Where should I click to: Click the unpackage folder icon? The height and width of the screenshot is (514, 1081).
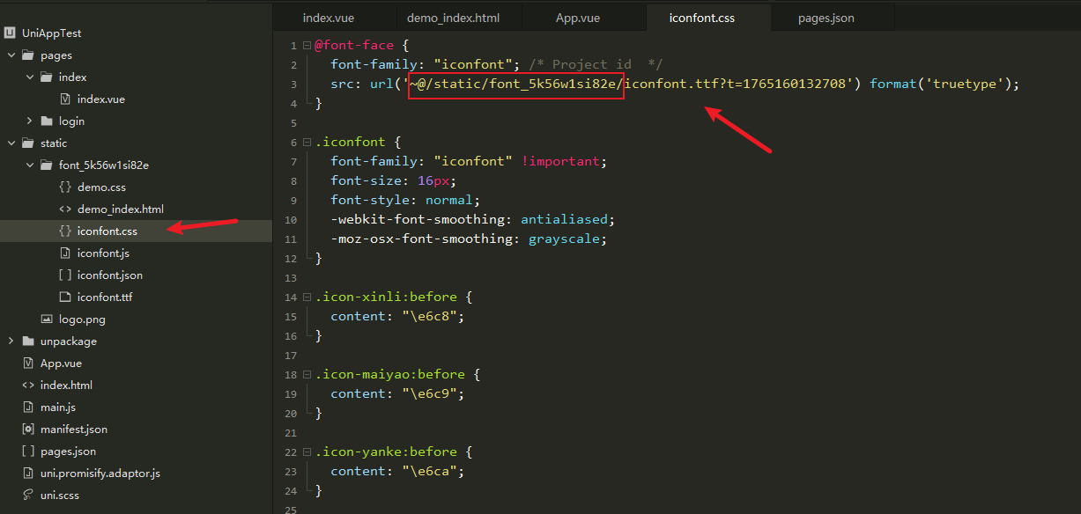28,341
